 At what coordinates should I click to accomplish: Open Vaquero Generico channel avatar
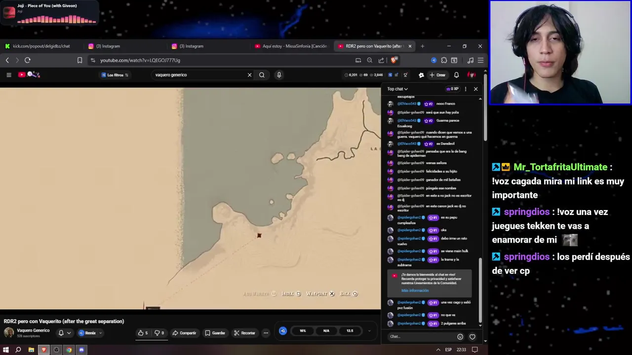9,333
